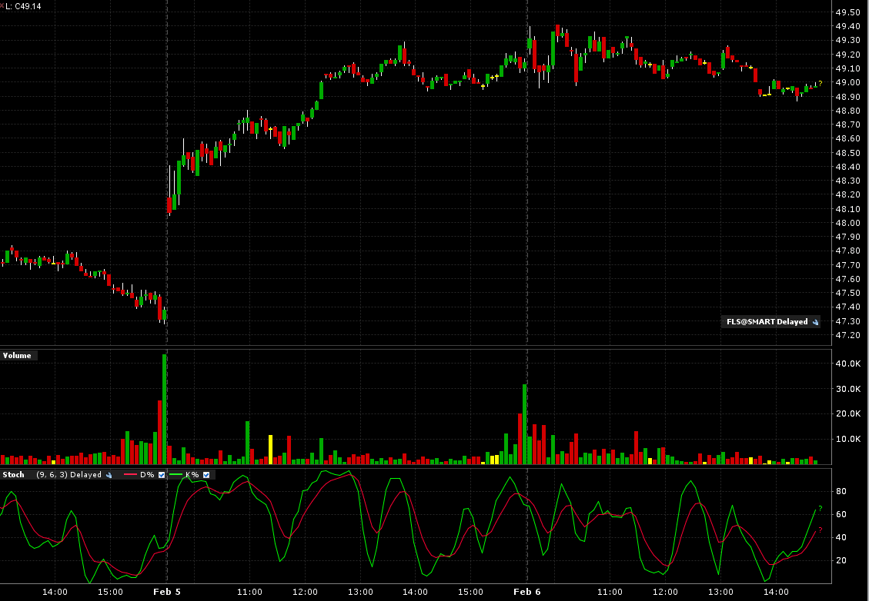This screenshot has width=869, height=601.
Task: Click the Feb 5 date marker
Action: point(167,592)
